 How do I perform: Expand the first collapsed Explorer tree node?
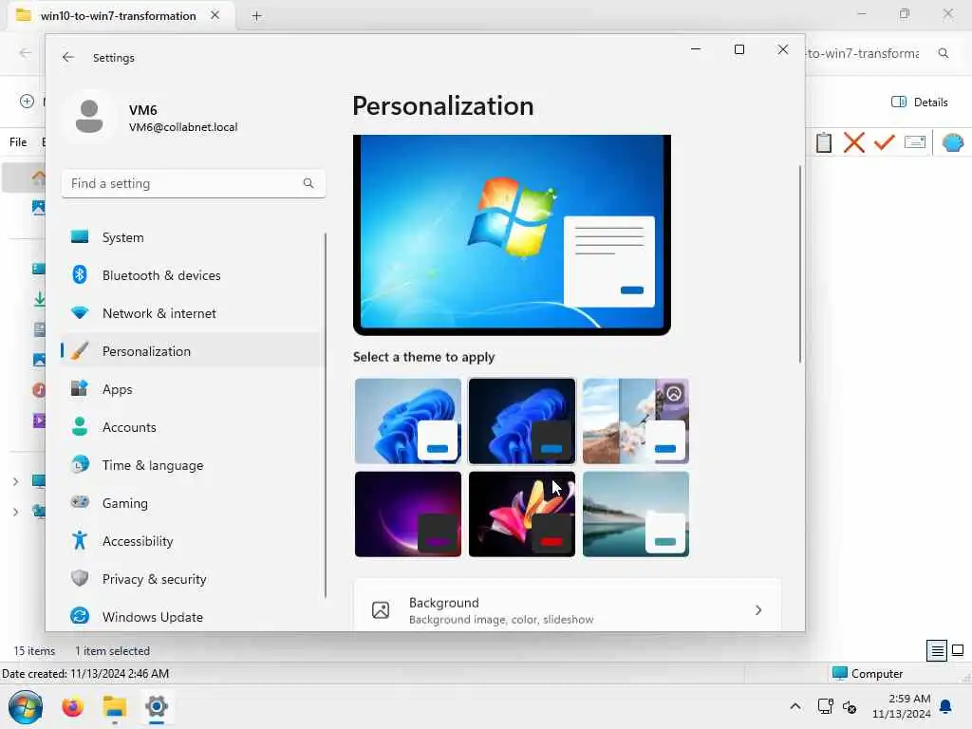point(15,481)
